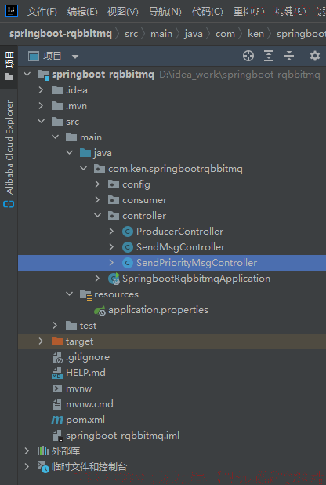Click the IntelliJ IDEA logo icon
The width and height of the screenshot is (326, 485).
[x=12, y=11]
